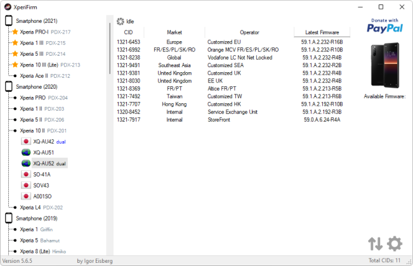Click the XperiFirm app logo in title bar
Screen dimensions: 413x266
[8, 7]
